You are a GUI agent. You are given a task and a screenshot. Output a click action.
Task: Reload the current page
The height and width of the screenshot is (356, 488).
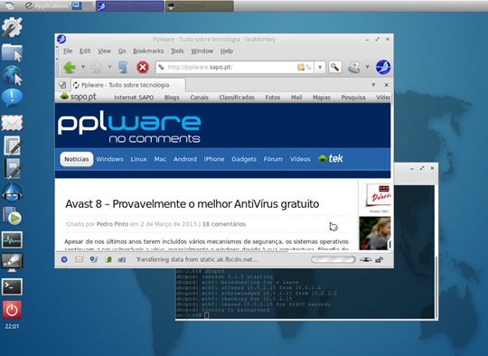point(123,67)
